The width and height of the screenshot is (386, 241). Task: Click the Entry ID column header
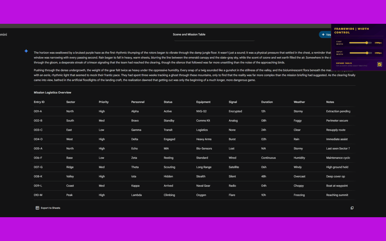click(39, 102)
